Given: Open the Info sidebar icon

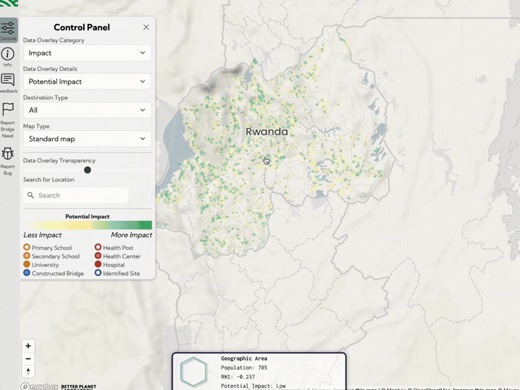Looking at the screenshot, I should 8,56.
